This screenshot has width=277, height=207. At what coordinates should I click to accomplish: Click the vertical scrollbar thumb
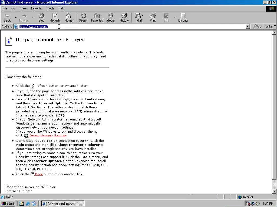274,107
